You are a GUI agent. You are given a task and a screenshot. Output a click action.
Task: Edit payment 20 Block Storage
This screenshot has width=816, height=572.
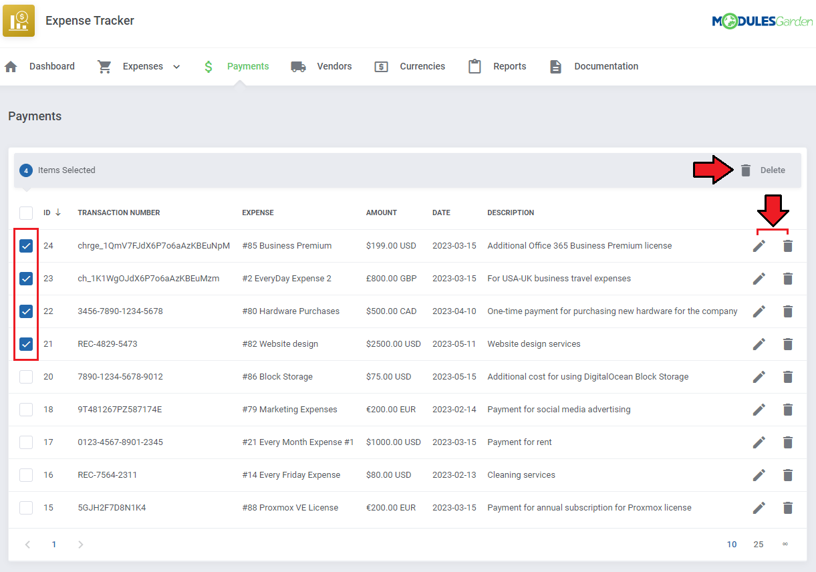point(759,377)
